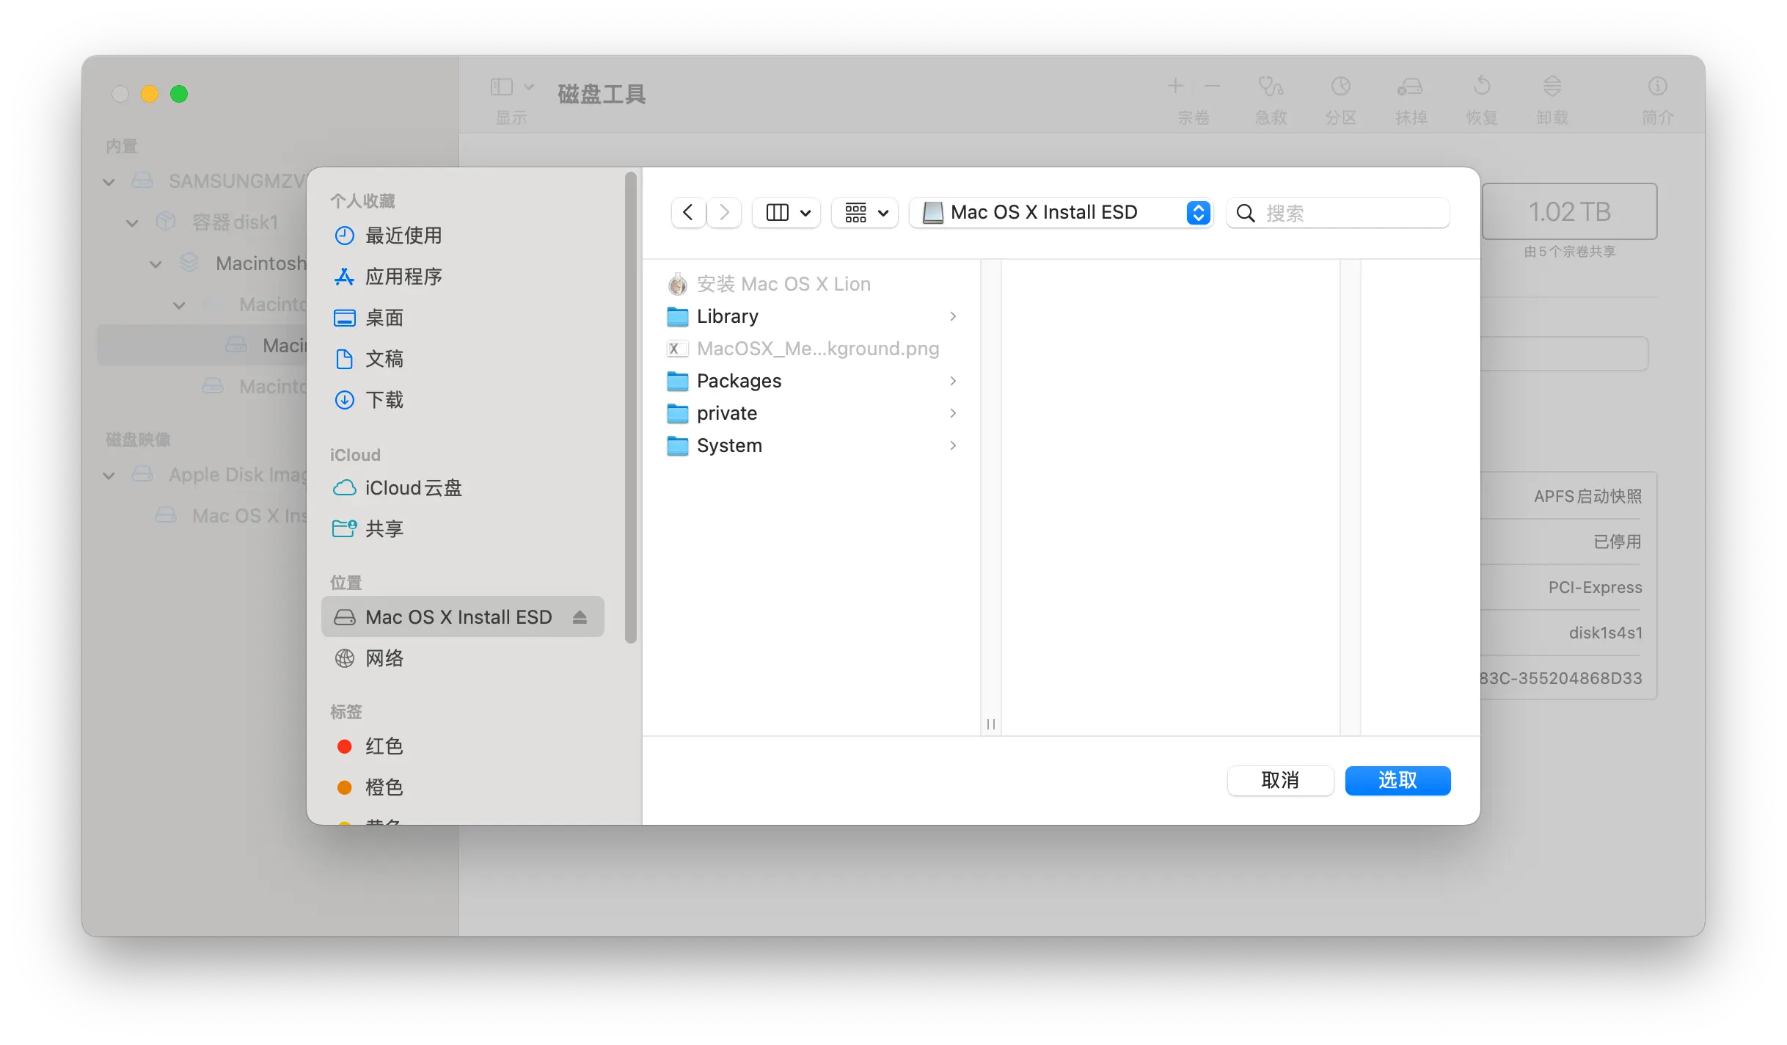This screenshot has width=1787, height=1045.
Task: Expand Packages folder chevron
Action: (x=953, y=381)
